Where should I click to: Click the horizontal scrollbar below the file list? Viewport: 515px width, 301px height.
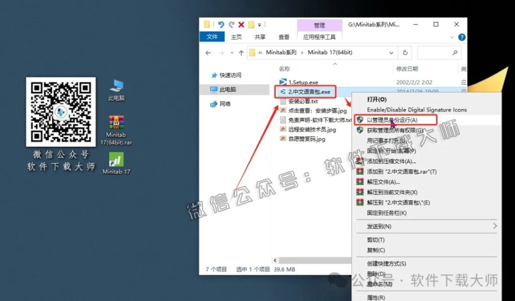(x=312, y=260)
